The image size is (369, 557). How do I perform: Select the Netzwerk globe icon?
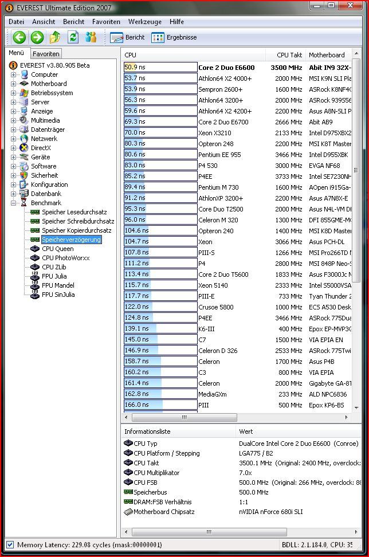pos(24,139)
